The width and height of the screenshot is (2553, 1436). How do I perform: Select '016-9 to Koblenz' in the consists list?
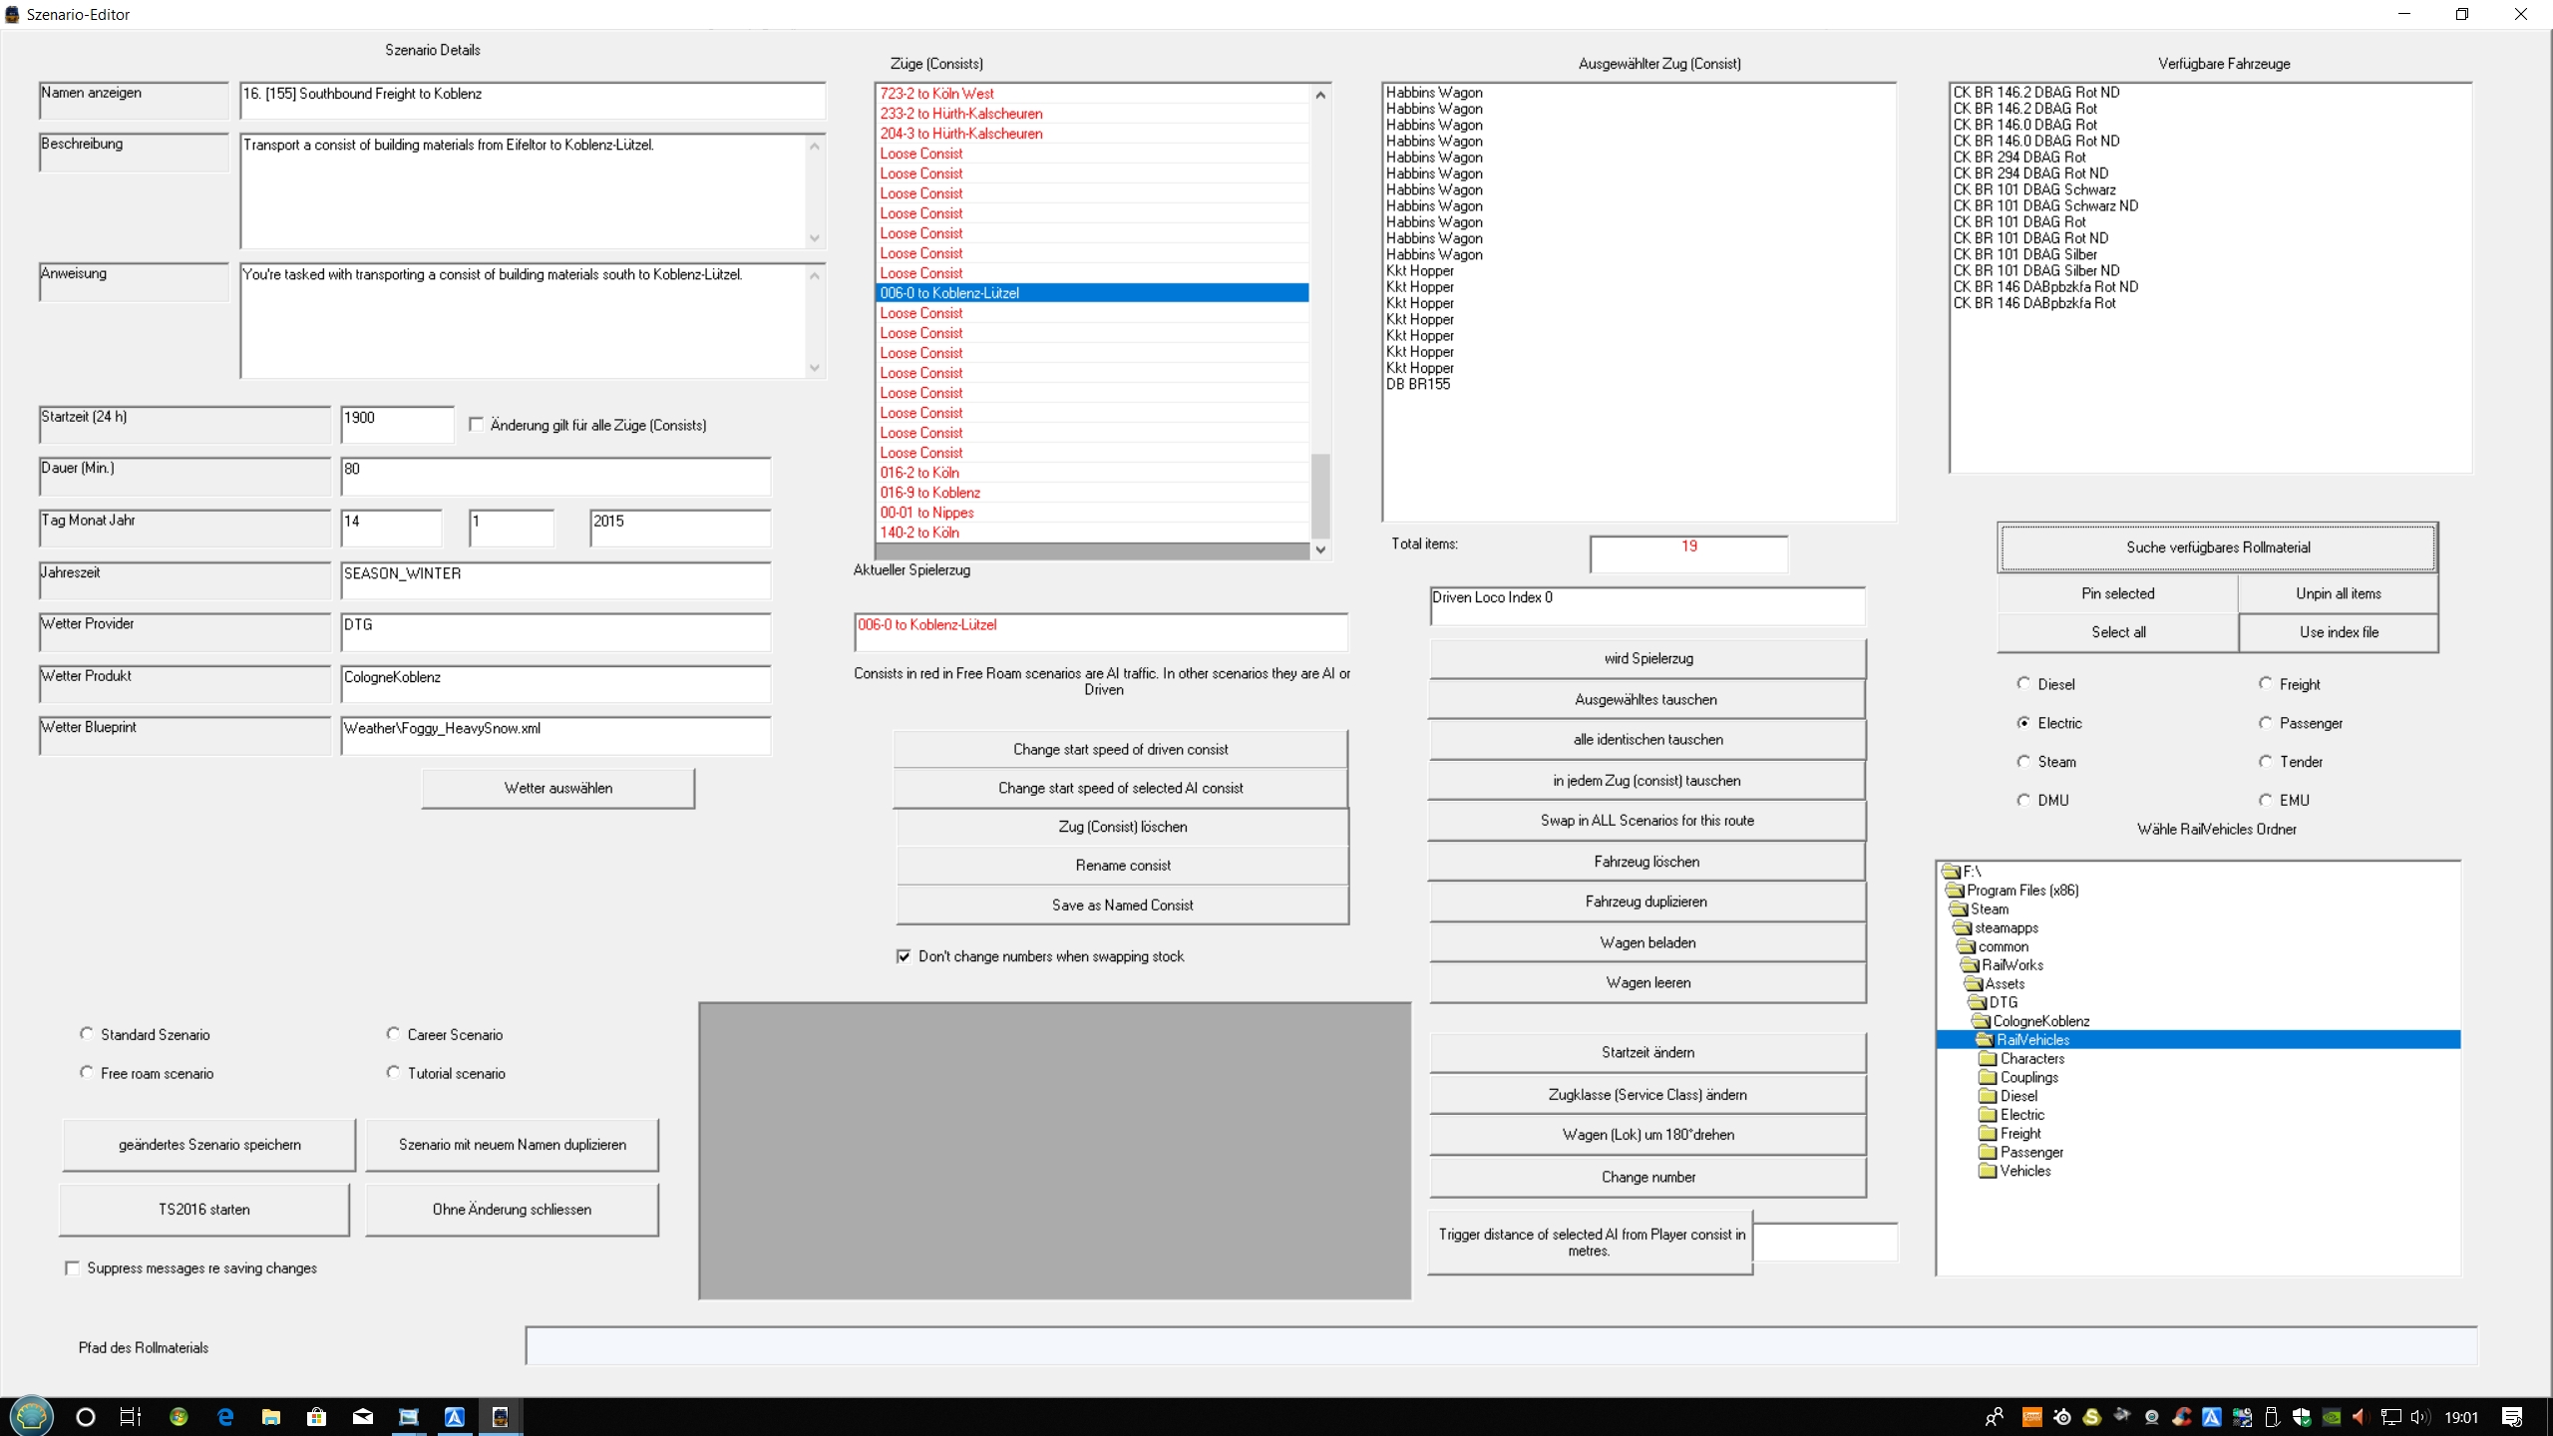(x=1093, y=493)
